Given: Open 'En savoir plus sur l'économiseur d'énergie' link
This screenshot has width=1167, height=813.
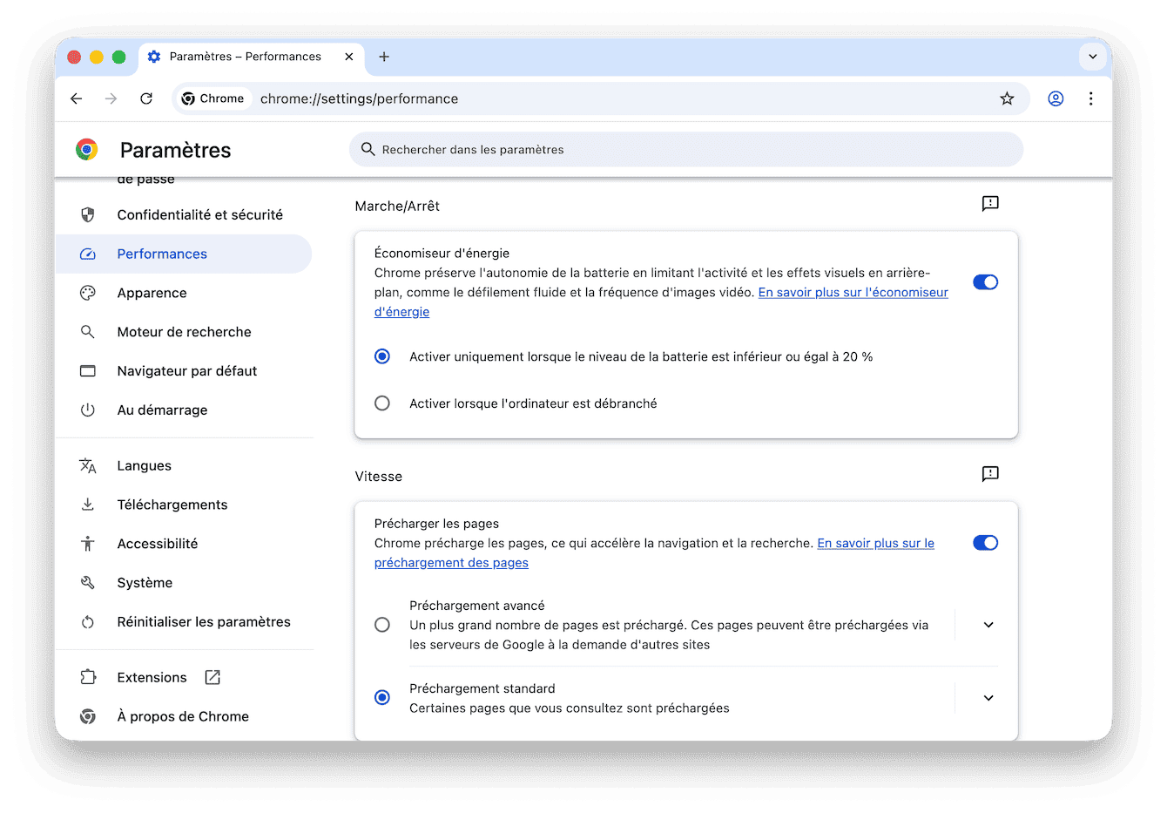Looking at the screenshot, I should [x=853, y=292].
